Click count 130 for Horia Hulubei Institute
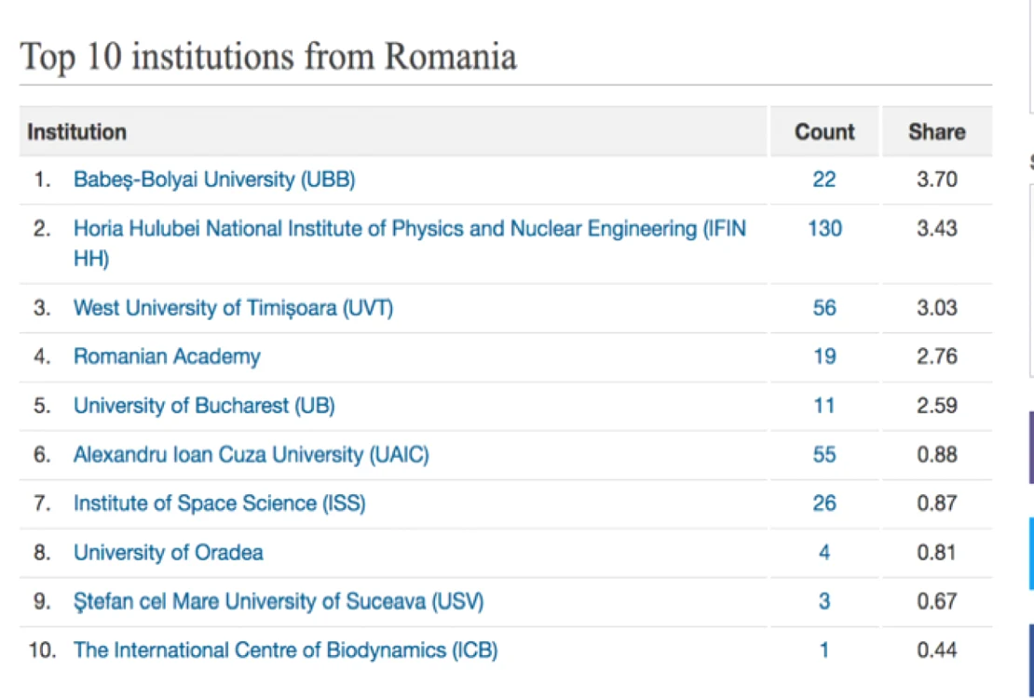Viewport: 1034px width, 698px height. [x=825, y=229]
